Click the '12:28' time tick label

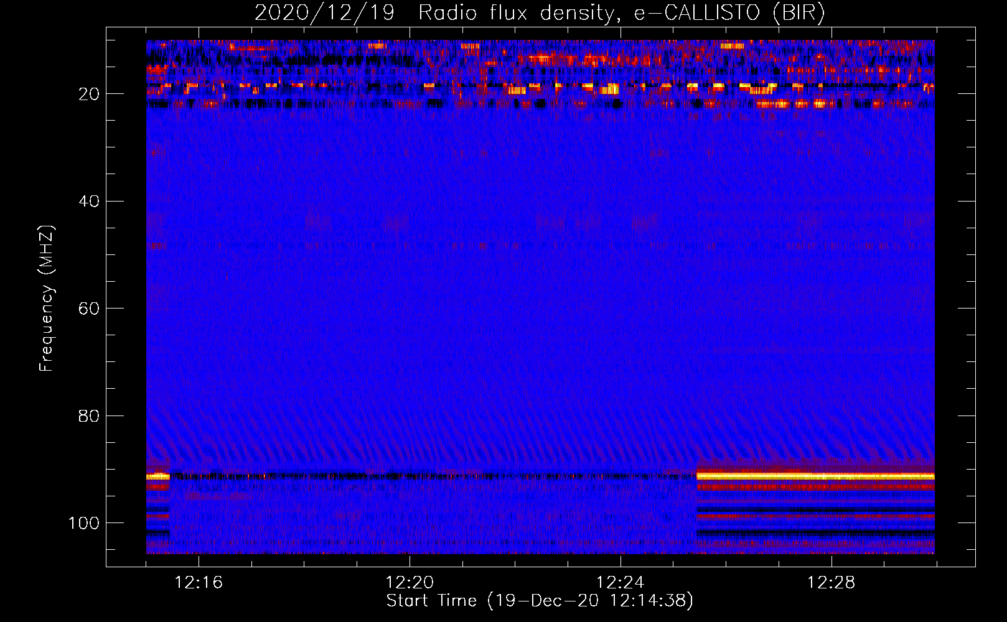point(831,583)
